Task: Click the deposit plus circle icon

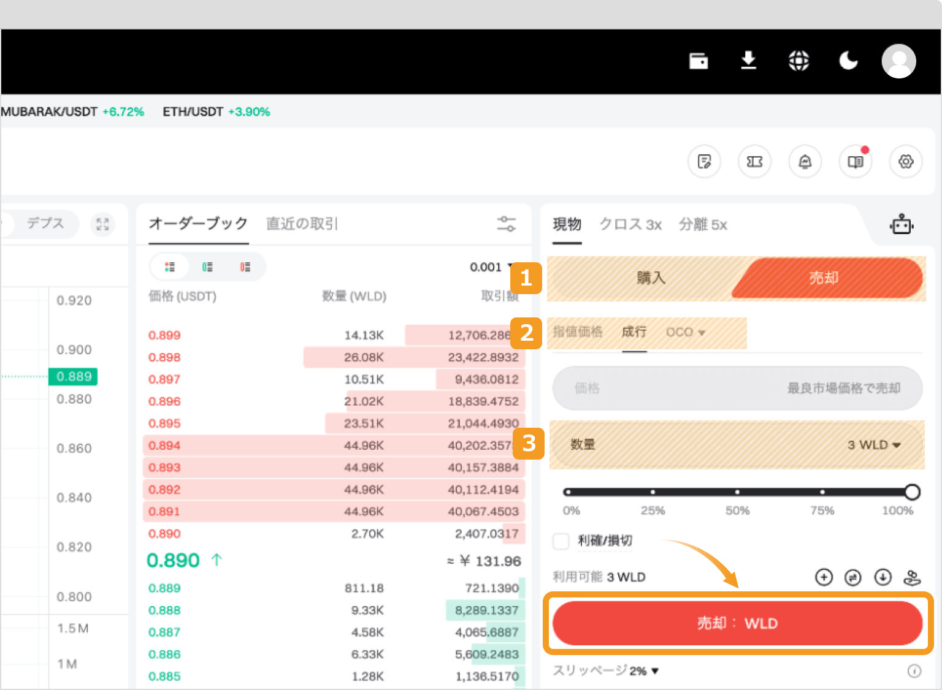Action: (824, 577)
